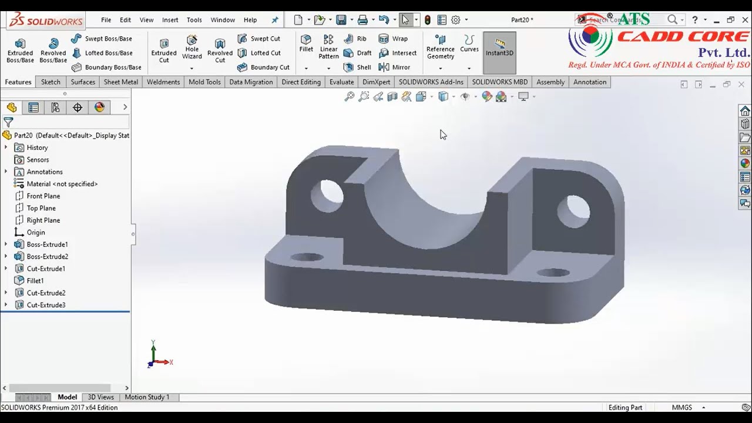
Task: Expand the Boss-Extrude1 feature node
Action: pos(6,244)
